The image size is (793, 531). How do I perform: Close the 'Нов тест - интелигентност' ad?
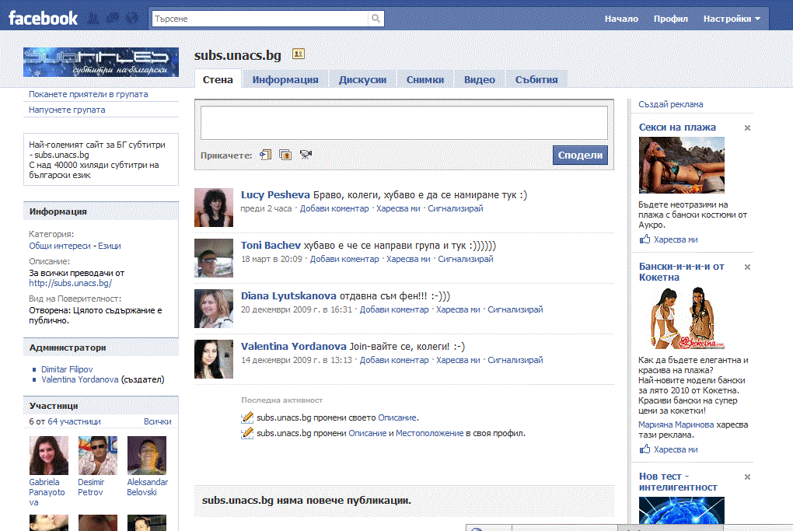click(x=747, y=477)
